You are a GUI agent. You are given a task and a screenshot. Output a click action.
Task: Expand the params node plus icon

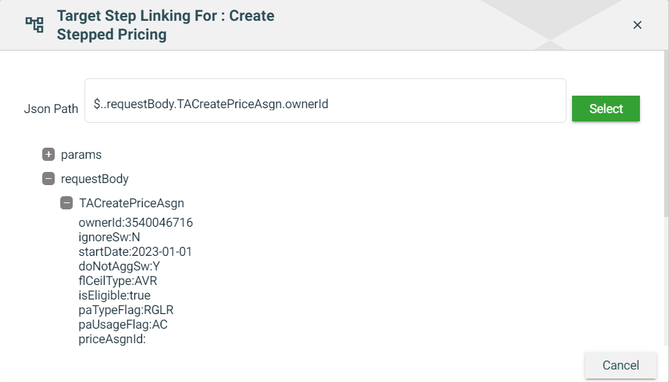tap(48, 155)
